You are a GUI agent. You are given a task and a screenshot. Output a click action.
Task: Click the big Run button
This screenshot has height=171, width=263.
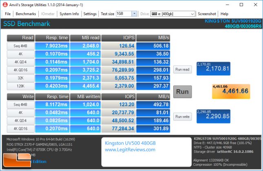pyautogui.click(x=183, y=92)
